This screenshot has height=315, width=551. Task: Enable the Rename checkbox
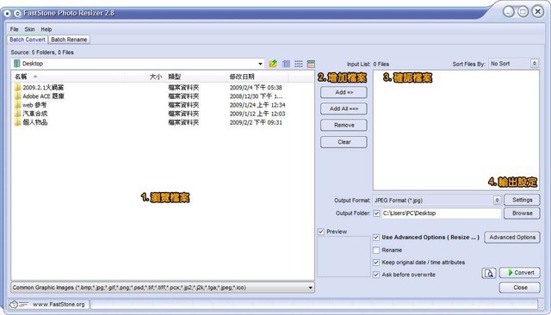[x=376, y=250]
